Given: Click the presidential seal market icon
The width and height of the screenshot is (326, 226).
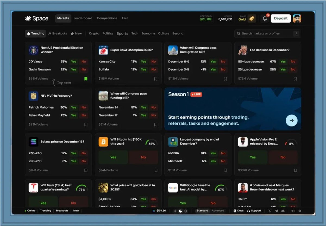Looking at the screenshot, I should 33,50.
